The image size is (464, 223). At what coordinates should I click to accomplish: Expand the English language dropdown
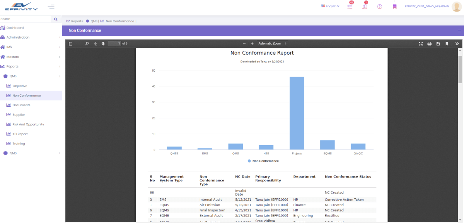click(x=330, y=6)
